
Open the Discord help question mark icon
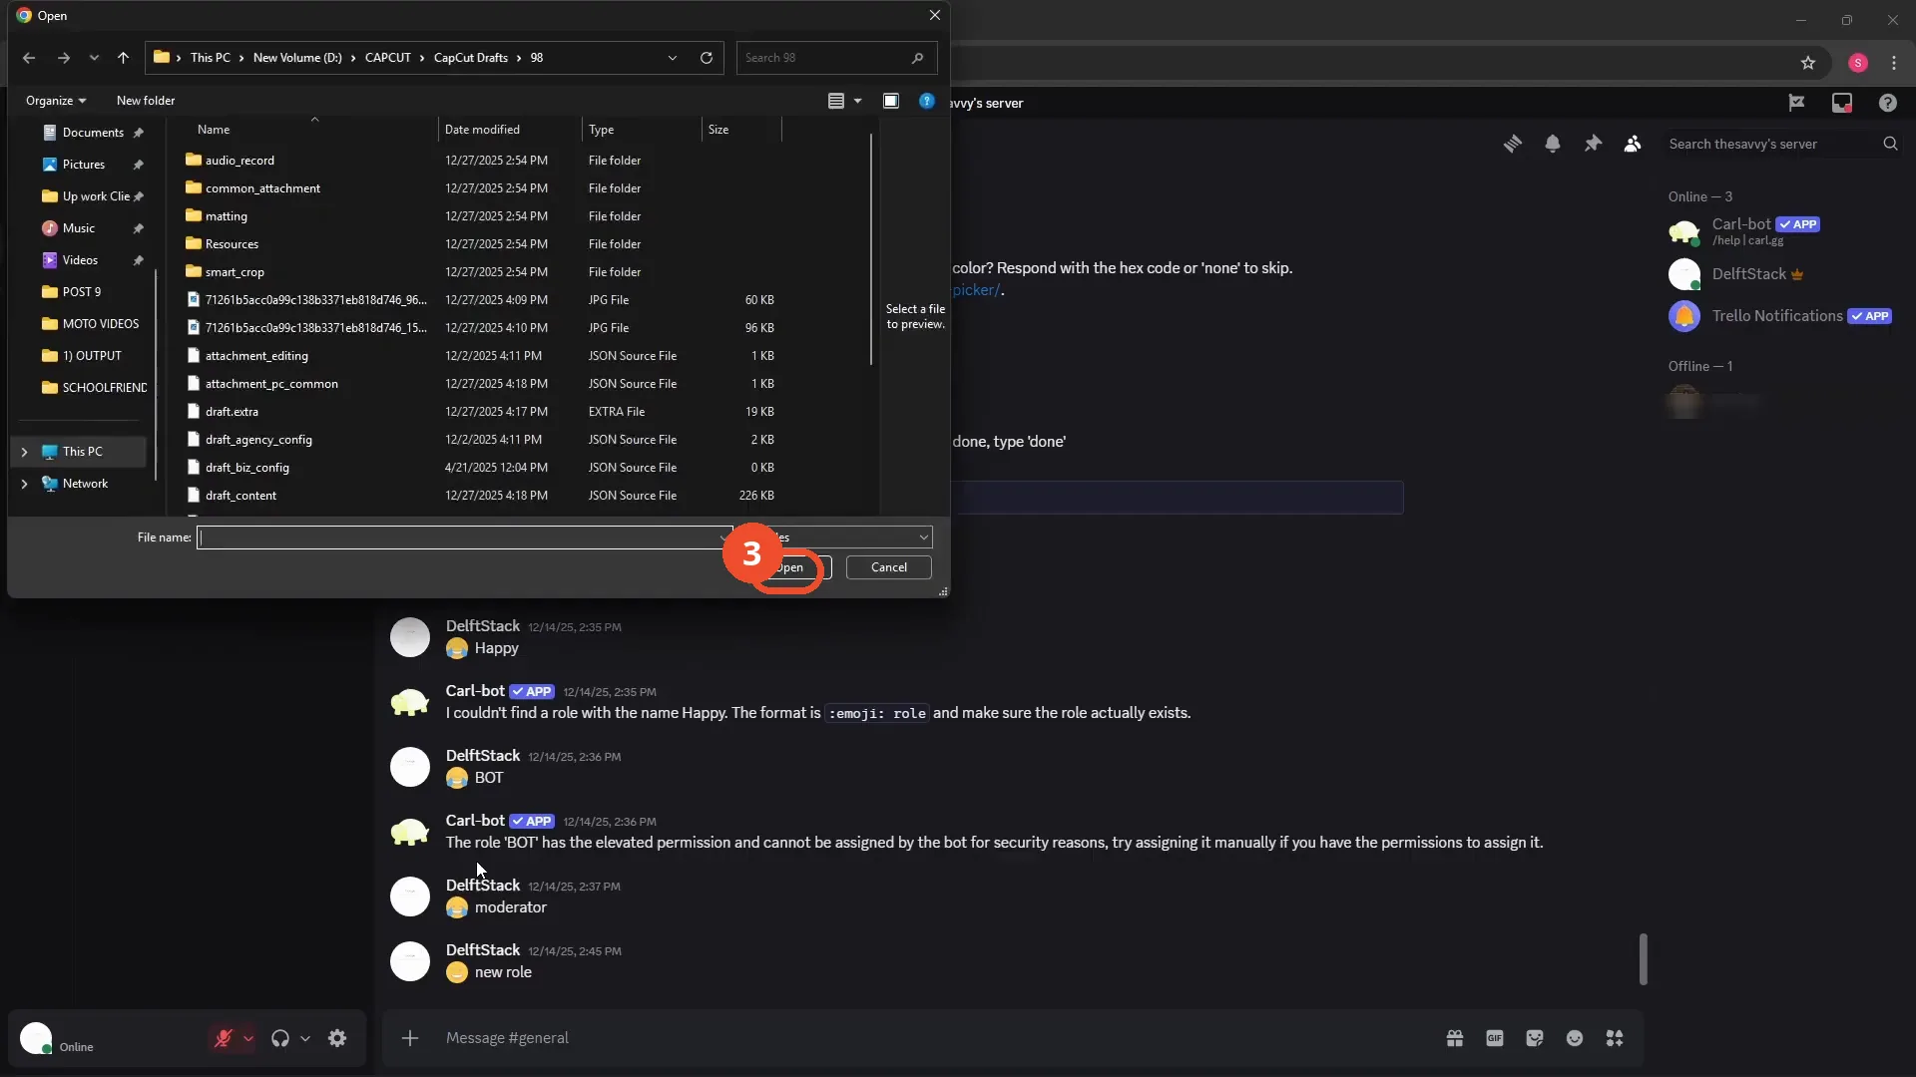point(1888,103)
